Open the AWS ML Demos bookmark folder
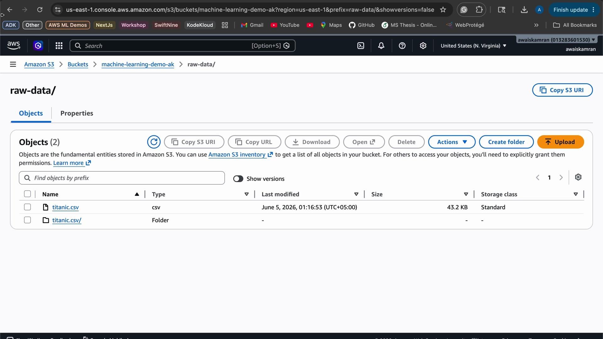The width and height of the screenshot is (603, 339). [x=68, y=25]
